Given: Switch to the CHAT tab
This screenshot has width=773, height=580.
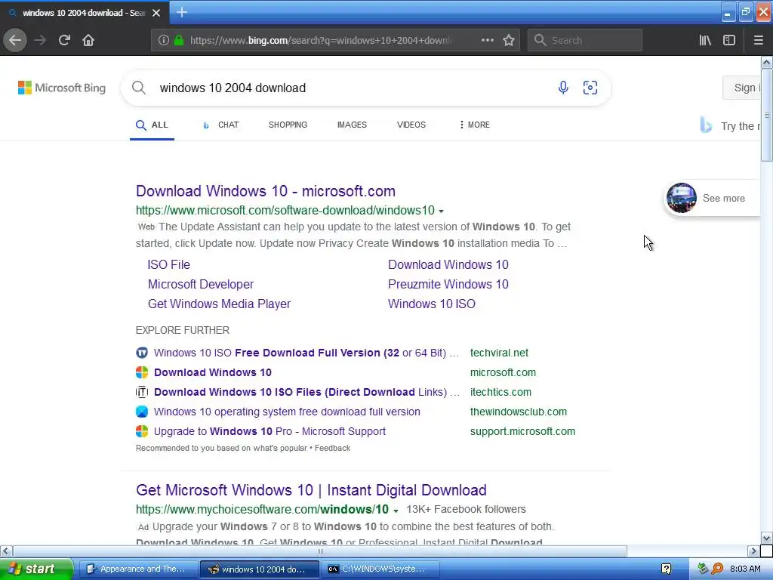Looking at the screenshot, I should click(221, 125).
